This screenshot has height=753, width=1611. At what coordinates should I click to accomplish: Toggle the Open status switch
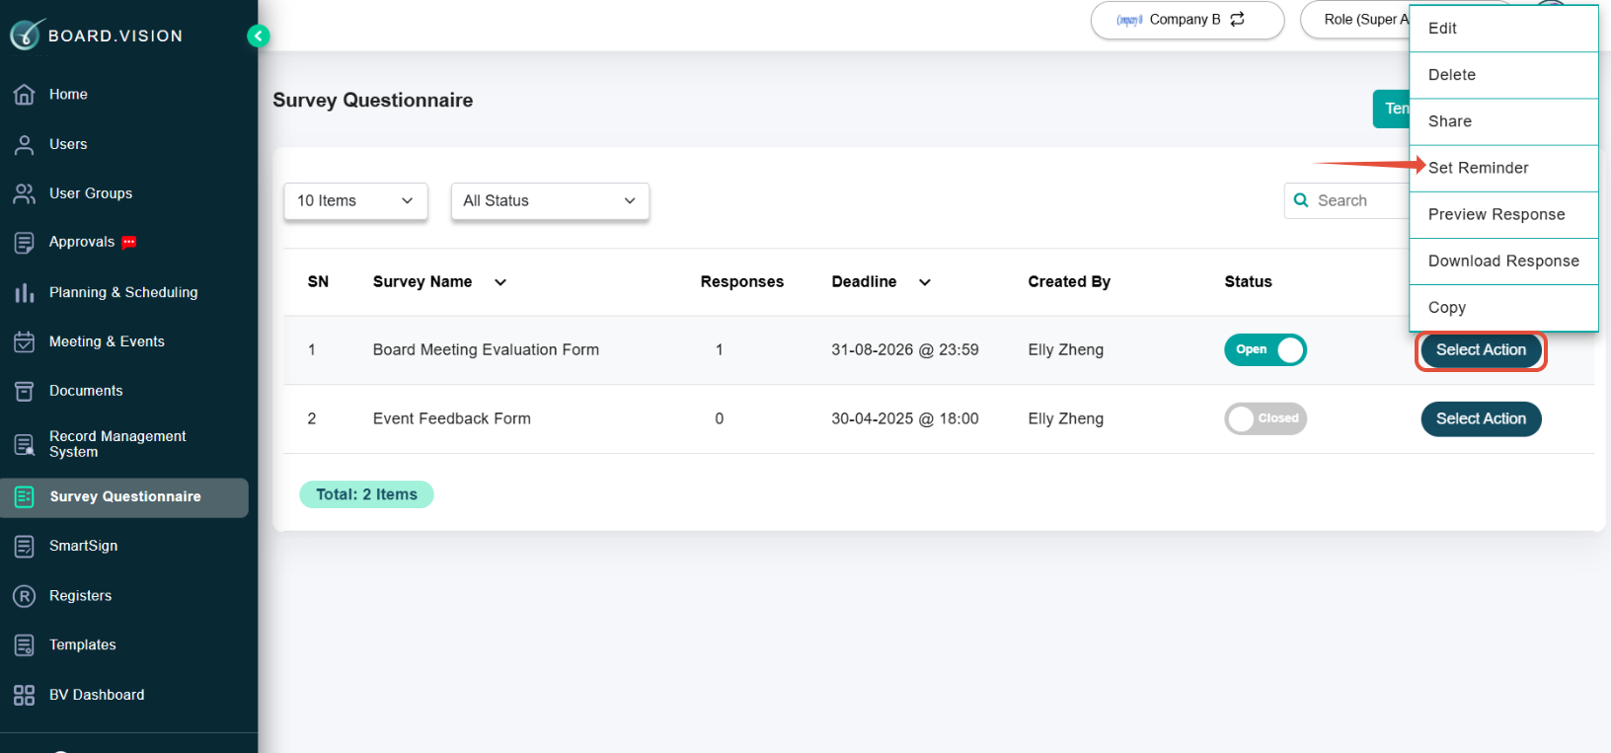coord(1266,350)
